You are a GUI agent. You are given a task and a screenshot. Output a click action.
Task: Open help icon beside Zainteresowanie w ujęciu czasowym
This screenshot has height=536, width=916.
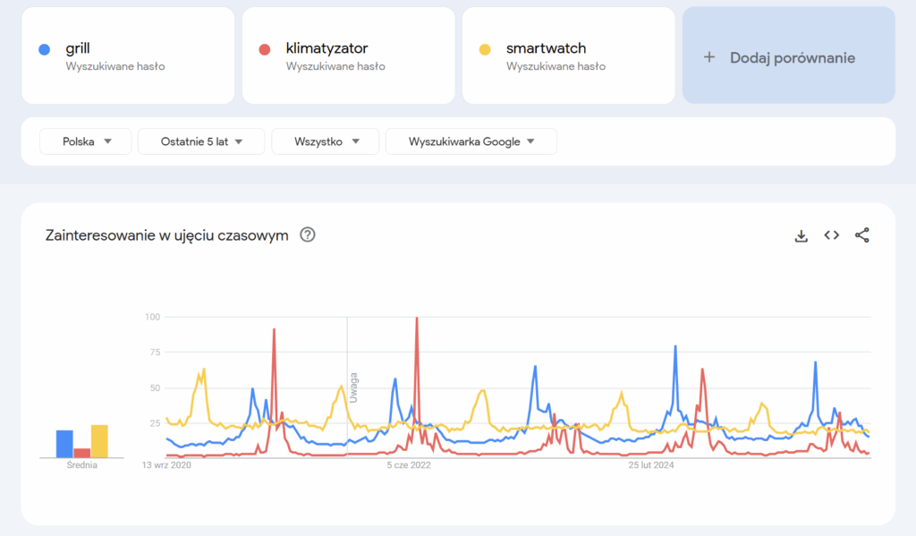point(308,235)
